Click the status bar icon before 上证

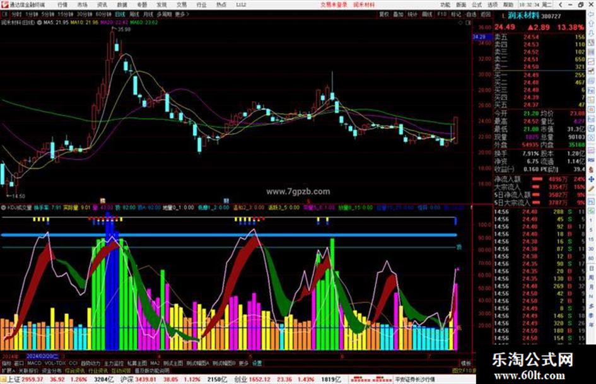3,379
